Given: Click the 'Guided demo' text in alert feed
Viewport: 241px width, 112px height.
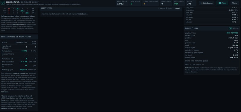Looking at the screenshot, I should [83, 14].
